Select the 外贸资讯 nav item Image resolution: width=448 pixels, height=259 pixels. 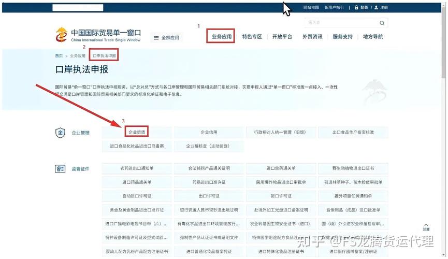pyautogui.click(x=312, y=37)
